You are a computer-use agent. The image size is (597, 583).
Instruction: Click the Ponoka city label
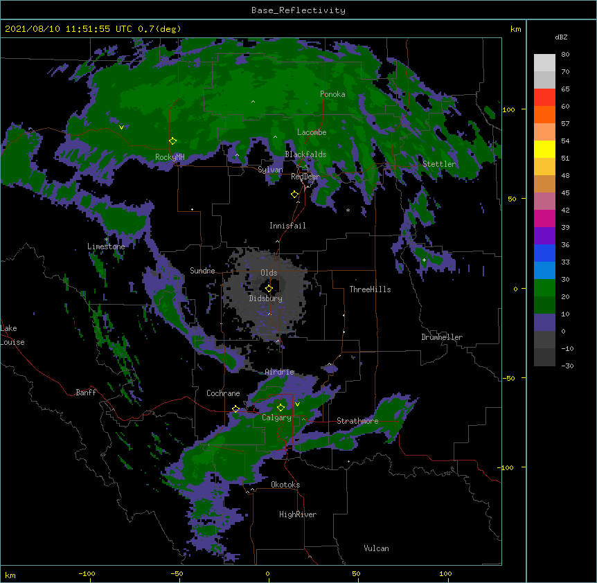click(332, 94)
